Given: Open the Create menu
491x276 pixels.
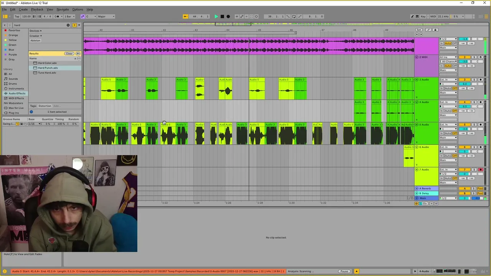Looking at the screenshot, I should tap(23, 9).
